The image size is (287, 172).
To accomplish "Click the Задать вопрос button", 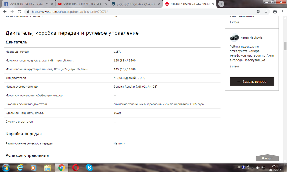I will coord(252,82).
